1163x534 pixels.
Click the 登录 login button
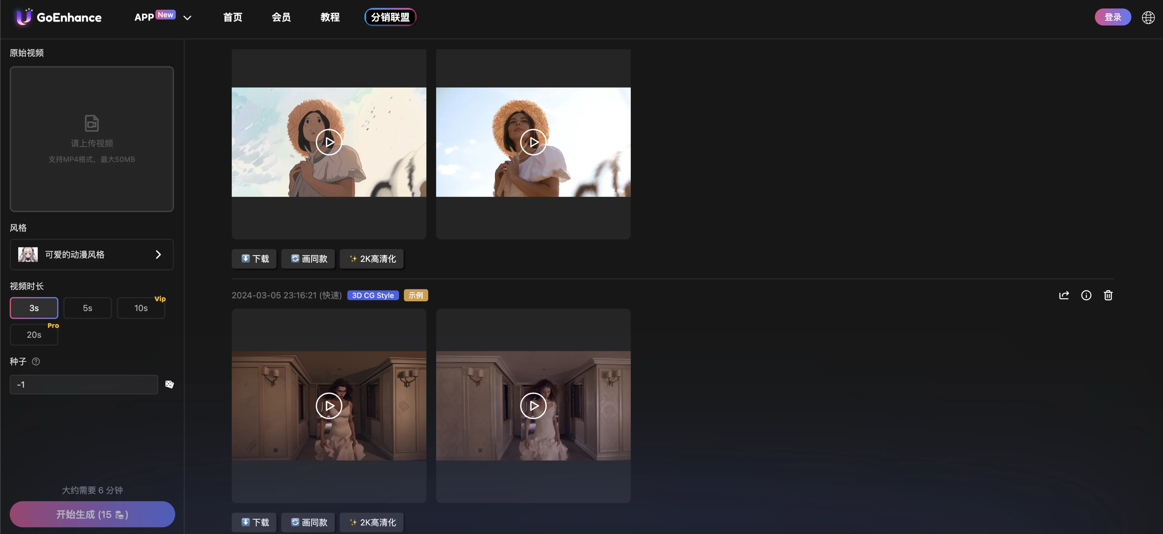(1113, 17)
